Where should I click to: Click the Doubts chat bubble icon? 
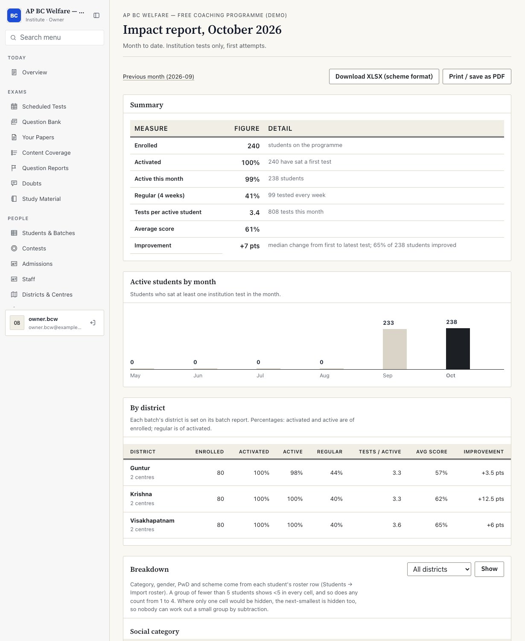[x=14, y=183]
